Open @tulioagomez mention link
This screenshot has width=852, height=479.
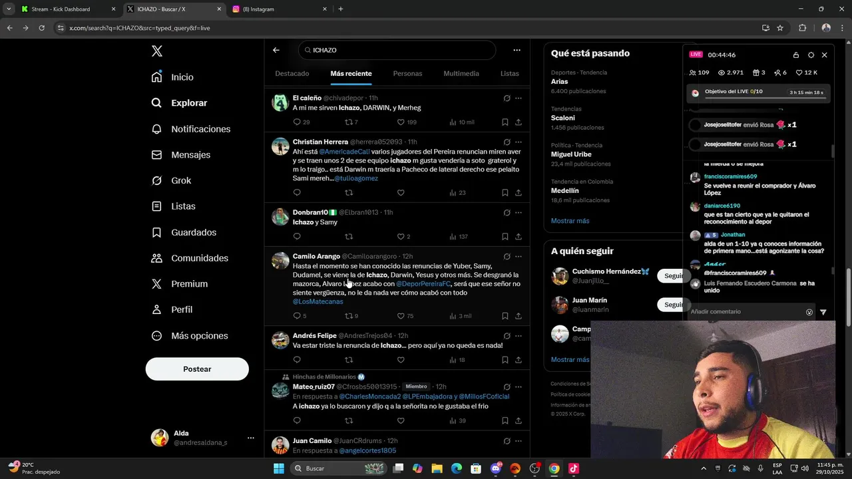tap(356, 178)
